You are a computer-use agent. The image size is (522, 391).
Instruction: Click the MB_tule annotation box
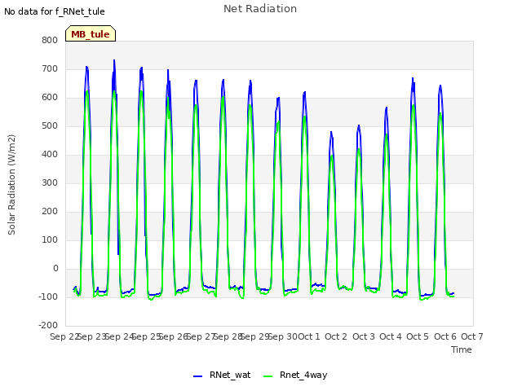pos(91,33)
